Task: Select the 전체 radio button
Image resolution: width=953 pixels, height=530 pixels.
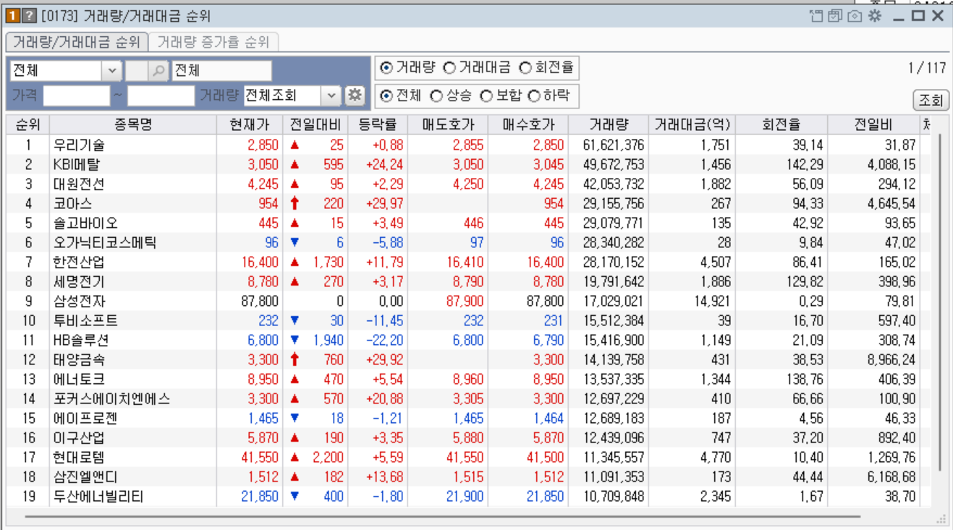Action: (x=386, y=95)
